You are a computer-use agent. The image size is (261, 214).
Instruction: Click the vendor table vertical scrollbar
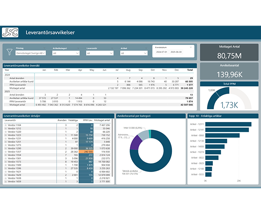click(x=112, y=148)
